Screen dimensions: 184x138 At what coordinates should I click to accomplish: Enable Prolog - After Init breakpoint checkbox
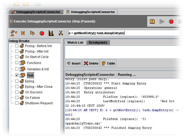[17, 51]
